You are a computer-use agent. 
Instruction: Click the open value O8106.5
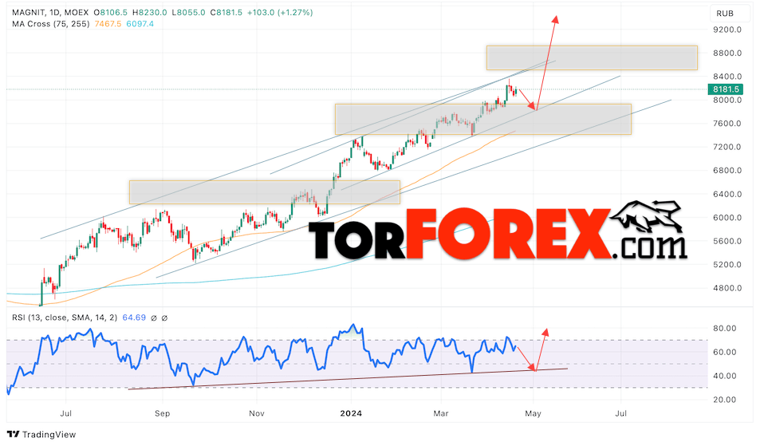click(110, 13)
